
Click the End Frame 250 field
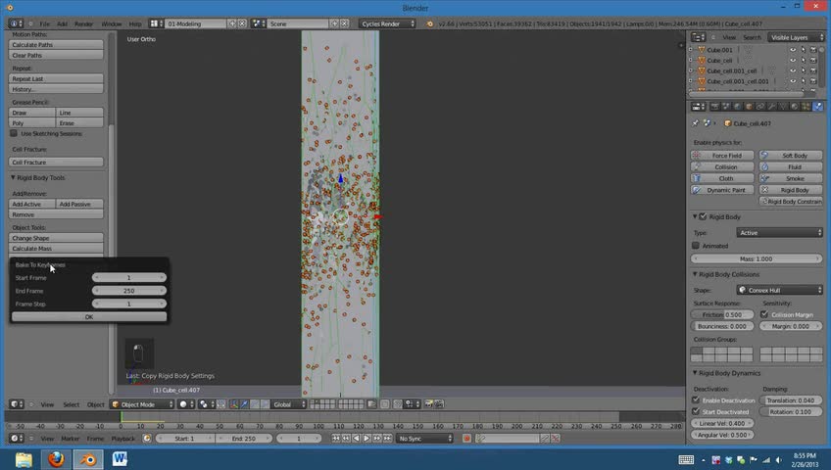pyautogui.click(x=128, y=291)
